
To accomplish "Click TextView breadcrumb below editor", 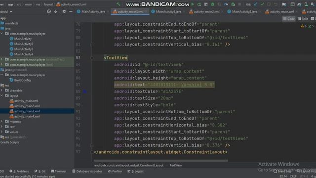I will point(176,165).
